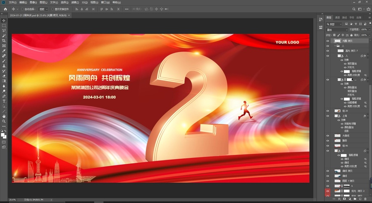Select the Horizontal Type tool
The image size is (372, 203).
coord(4,101)
